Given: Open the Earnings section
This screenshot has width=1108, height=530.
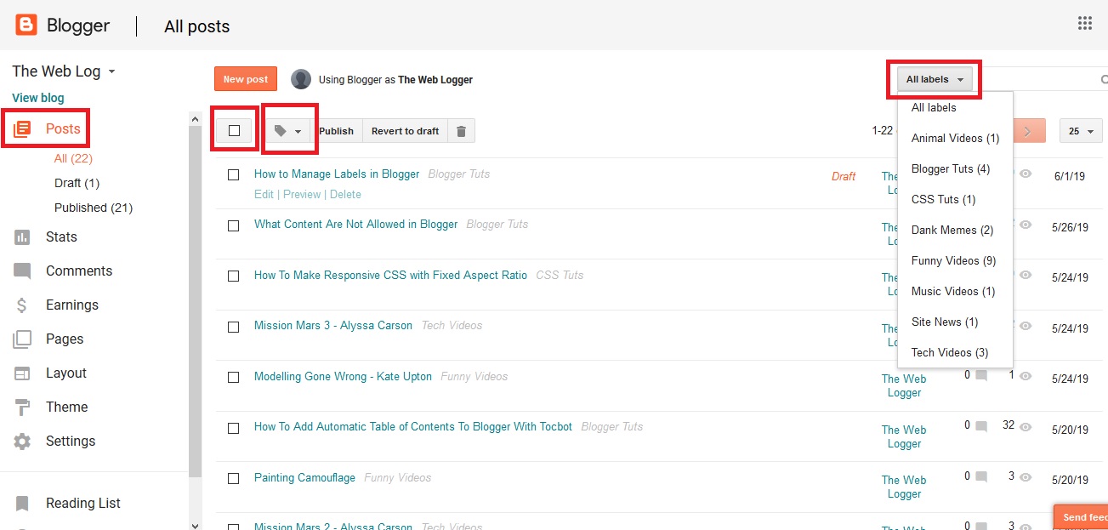Looking at the screenshot, I should point(71,305).
